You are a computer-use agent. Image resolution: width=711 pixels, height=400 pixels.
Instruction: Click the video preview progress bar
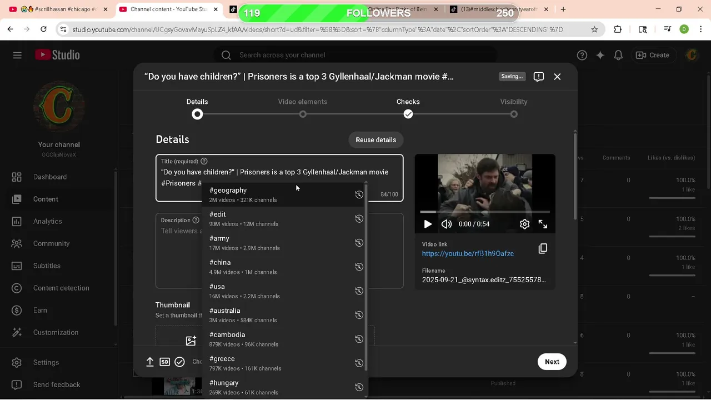click(485, 212)
